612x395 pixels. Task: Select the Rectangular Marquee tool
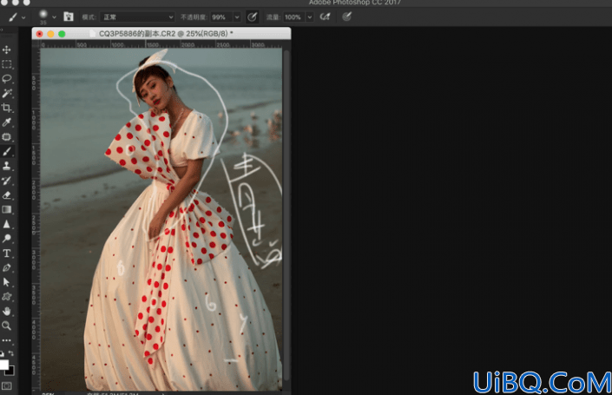(7, 64)
